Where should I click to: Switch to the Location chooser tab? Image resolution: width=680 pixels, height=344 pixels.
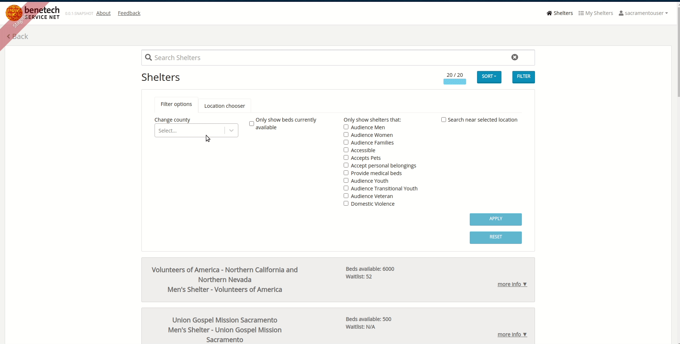(224, 106)
